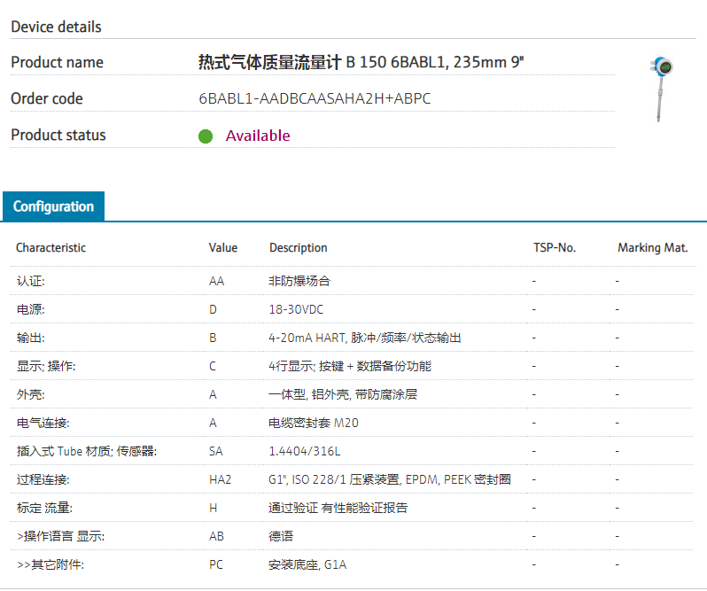This screenshot has width=707, height=591.
Task: Click the Characteristic column header
Action: [x=50, y=248]
